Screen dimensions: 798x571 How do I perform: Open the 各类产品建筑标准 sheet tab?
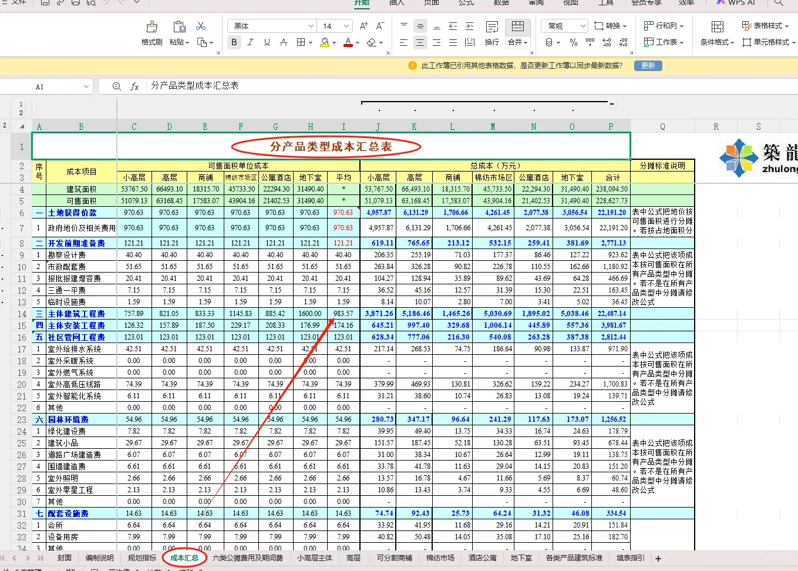(574, 558)
